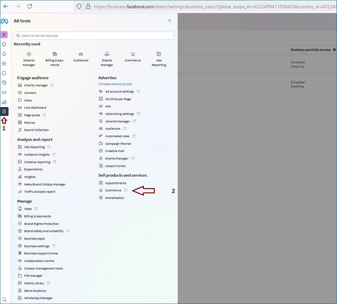Click Compare advertising tools link
The image size is (337, 304).
pyautogui.click(x=115, y=84)
